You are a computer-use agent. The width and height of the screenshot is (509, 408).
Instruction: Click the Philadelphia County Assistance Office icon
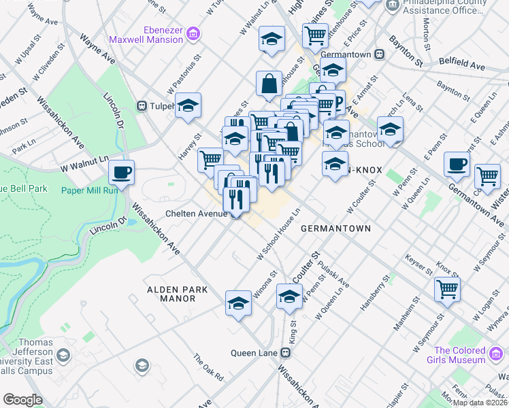(393, 5)
